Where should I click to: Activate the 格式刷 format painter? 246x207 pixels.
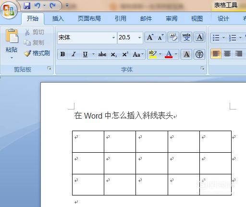[37, 53]
